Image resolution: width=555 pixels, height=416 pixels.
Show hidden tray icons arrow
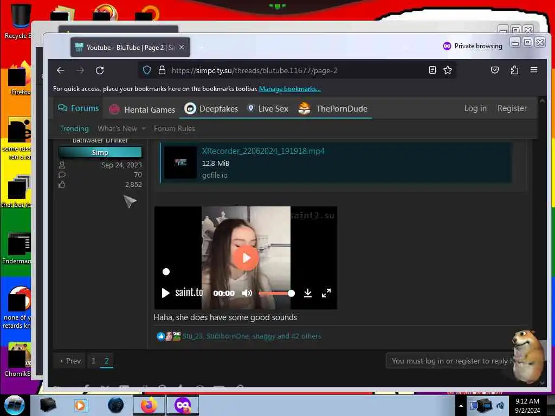(461, 406)
